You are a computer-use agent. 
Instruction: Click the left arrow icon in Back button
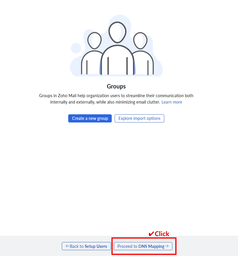67,246
